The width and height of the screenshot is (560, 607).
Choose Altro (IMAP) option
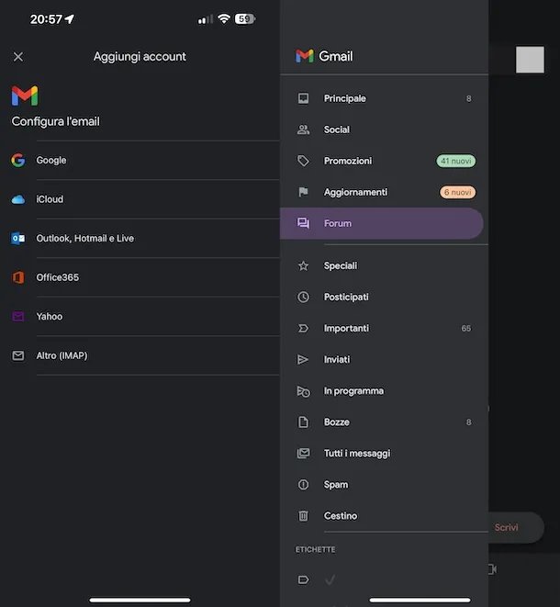[62, 355]
